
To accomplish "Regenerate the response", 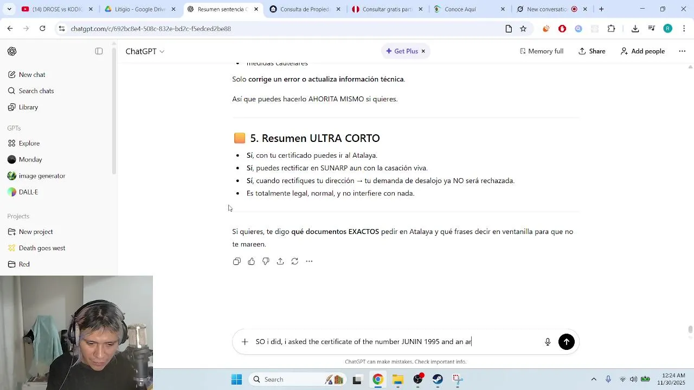I will coord(294,262).
